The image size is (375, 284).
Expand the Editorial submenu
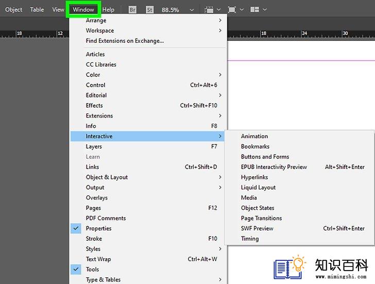pos(147,95)
